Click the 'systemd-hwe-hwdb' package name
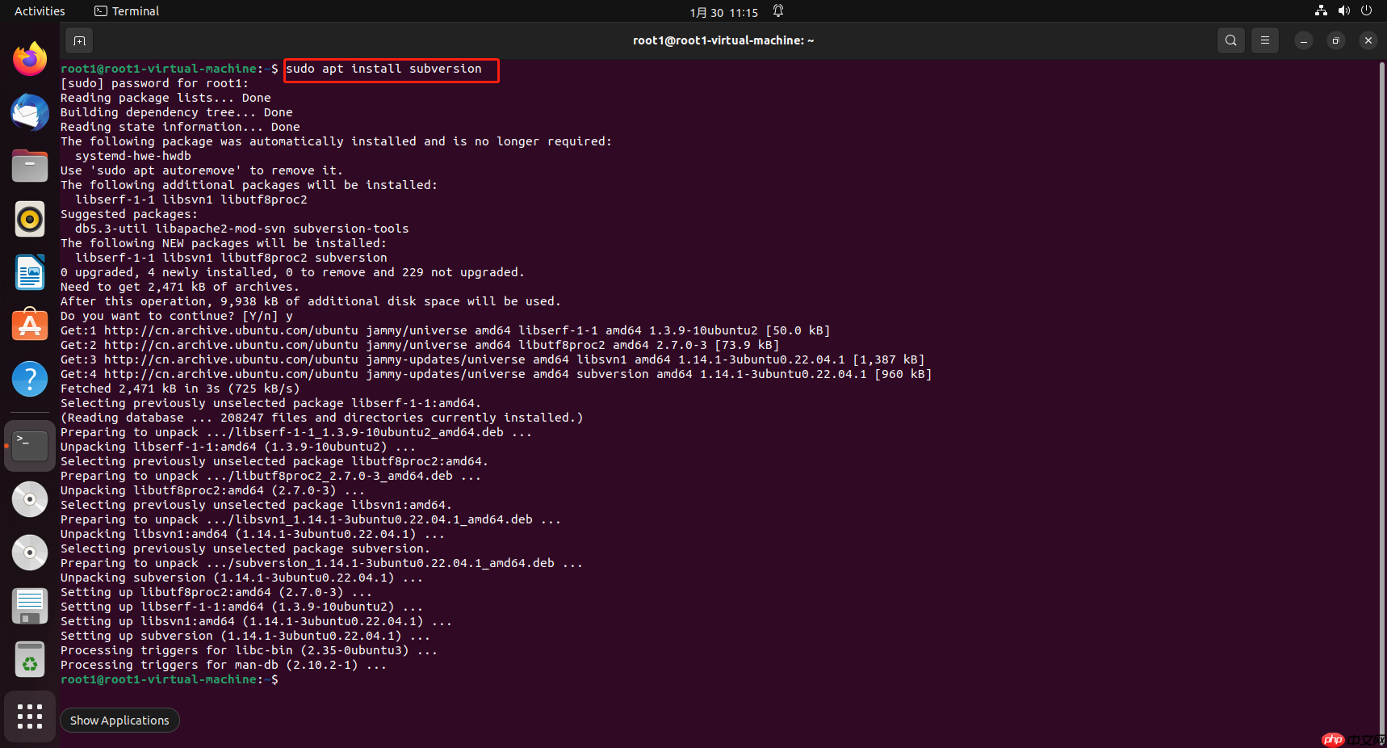 coord(133,157)
